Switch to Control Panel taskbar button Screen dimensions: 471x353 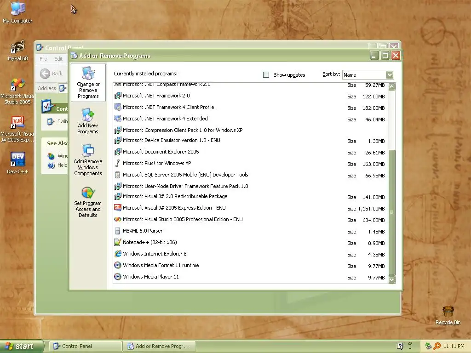click(x=85, y=346)
